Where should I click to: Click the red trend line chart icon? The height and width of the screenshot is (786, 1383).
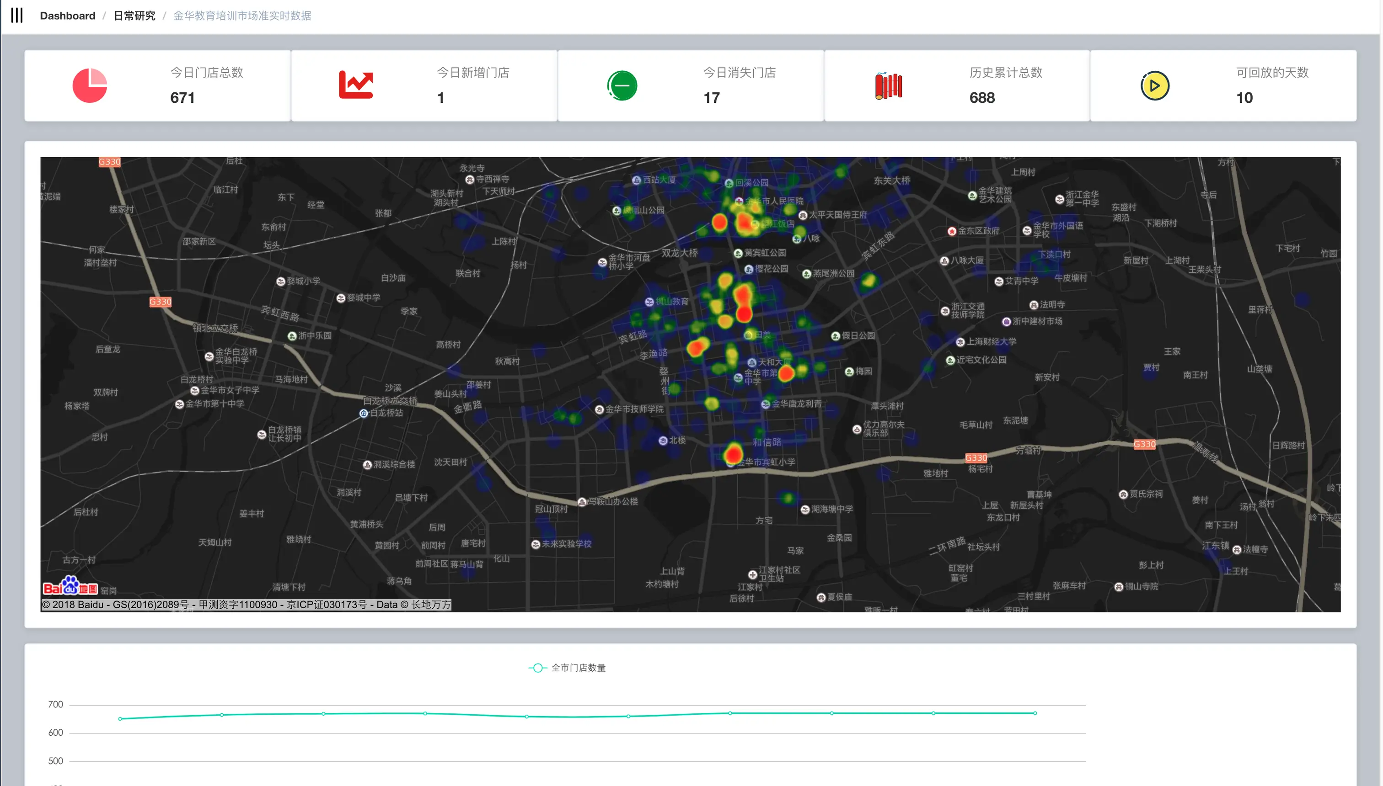click(x=356, y=85)
